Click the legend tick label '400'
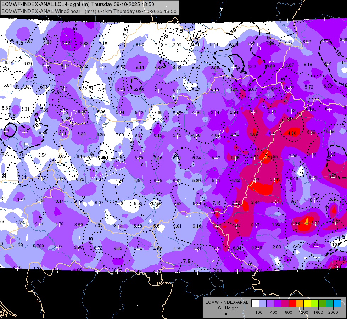Viewport: 347px width, 319px height. 274,312
